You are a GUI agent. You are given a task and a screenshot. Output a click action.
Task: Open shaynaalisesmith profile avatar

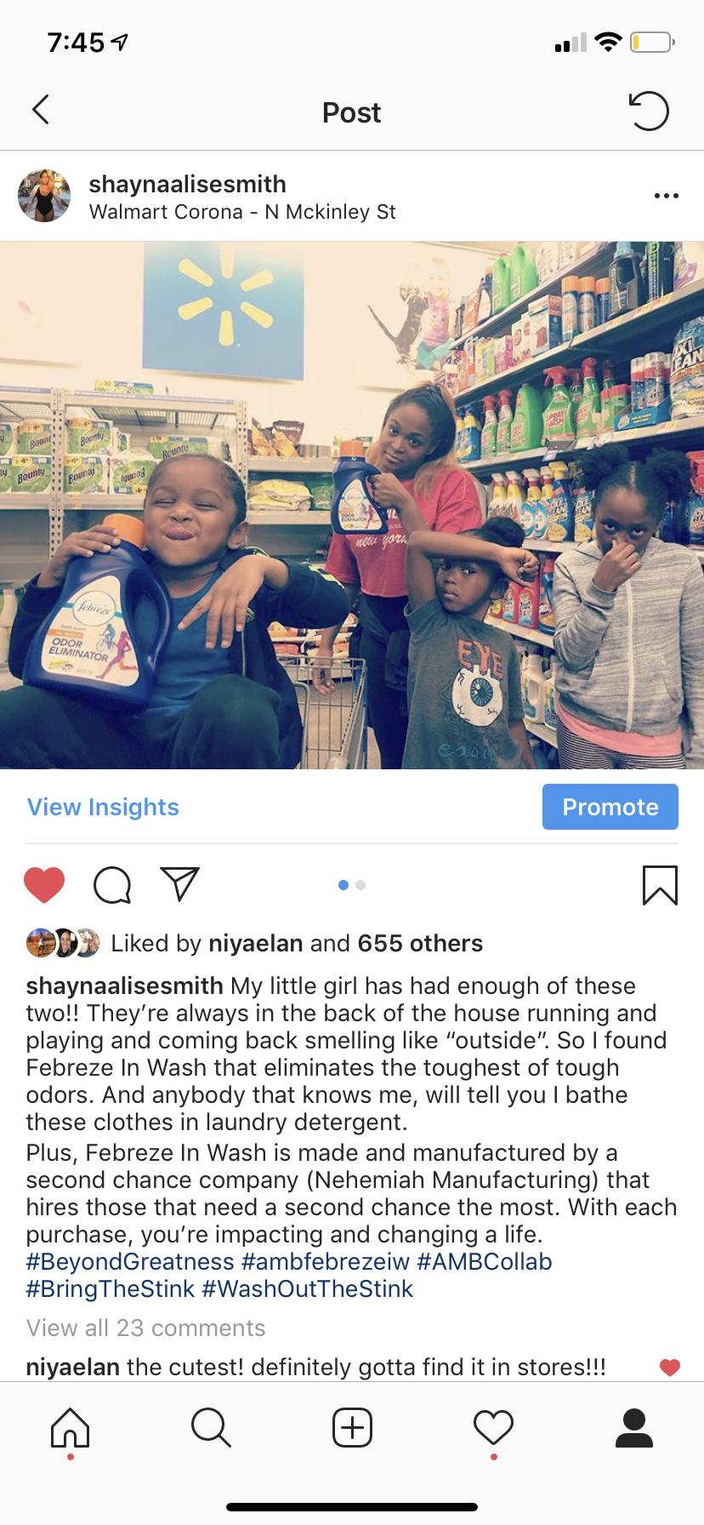click(x=44, y=196)
